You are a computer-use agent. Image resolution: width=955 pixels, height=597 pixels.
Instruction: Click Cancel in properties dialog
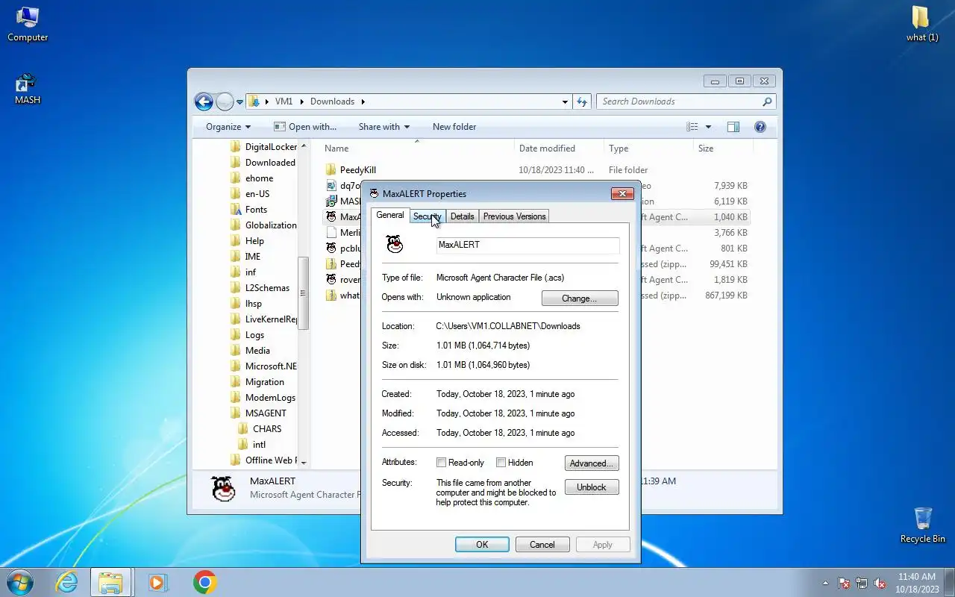point(542,545)
